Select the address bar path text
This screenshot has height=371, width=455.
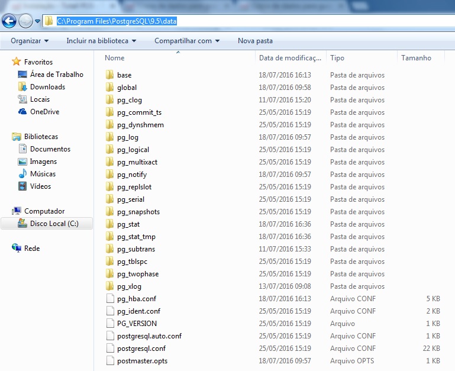pos(117,21)
